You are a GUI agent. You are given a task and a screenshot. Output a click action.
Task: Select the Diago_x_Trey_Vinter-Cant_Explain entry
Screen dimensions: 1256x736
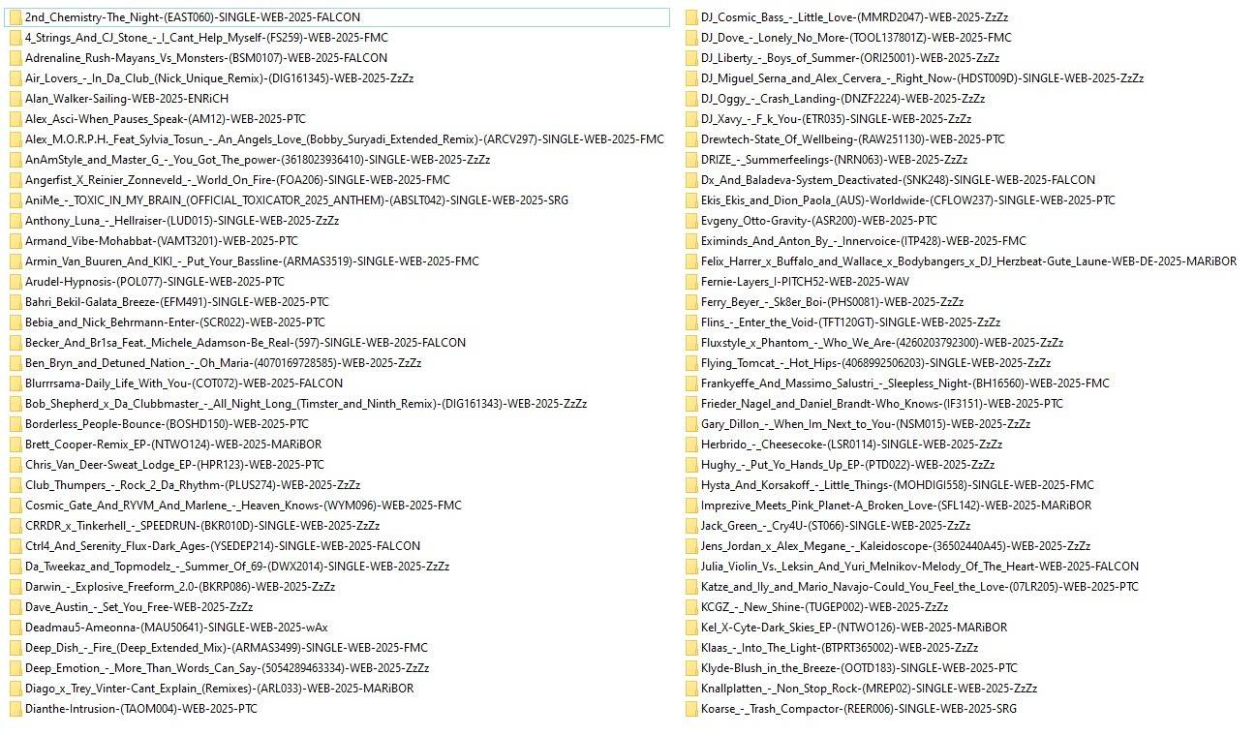(x=219, y=689)
